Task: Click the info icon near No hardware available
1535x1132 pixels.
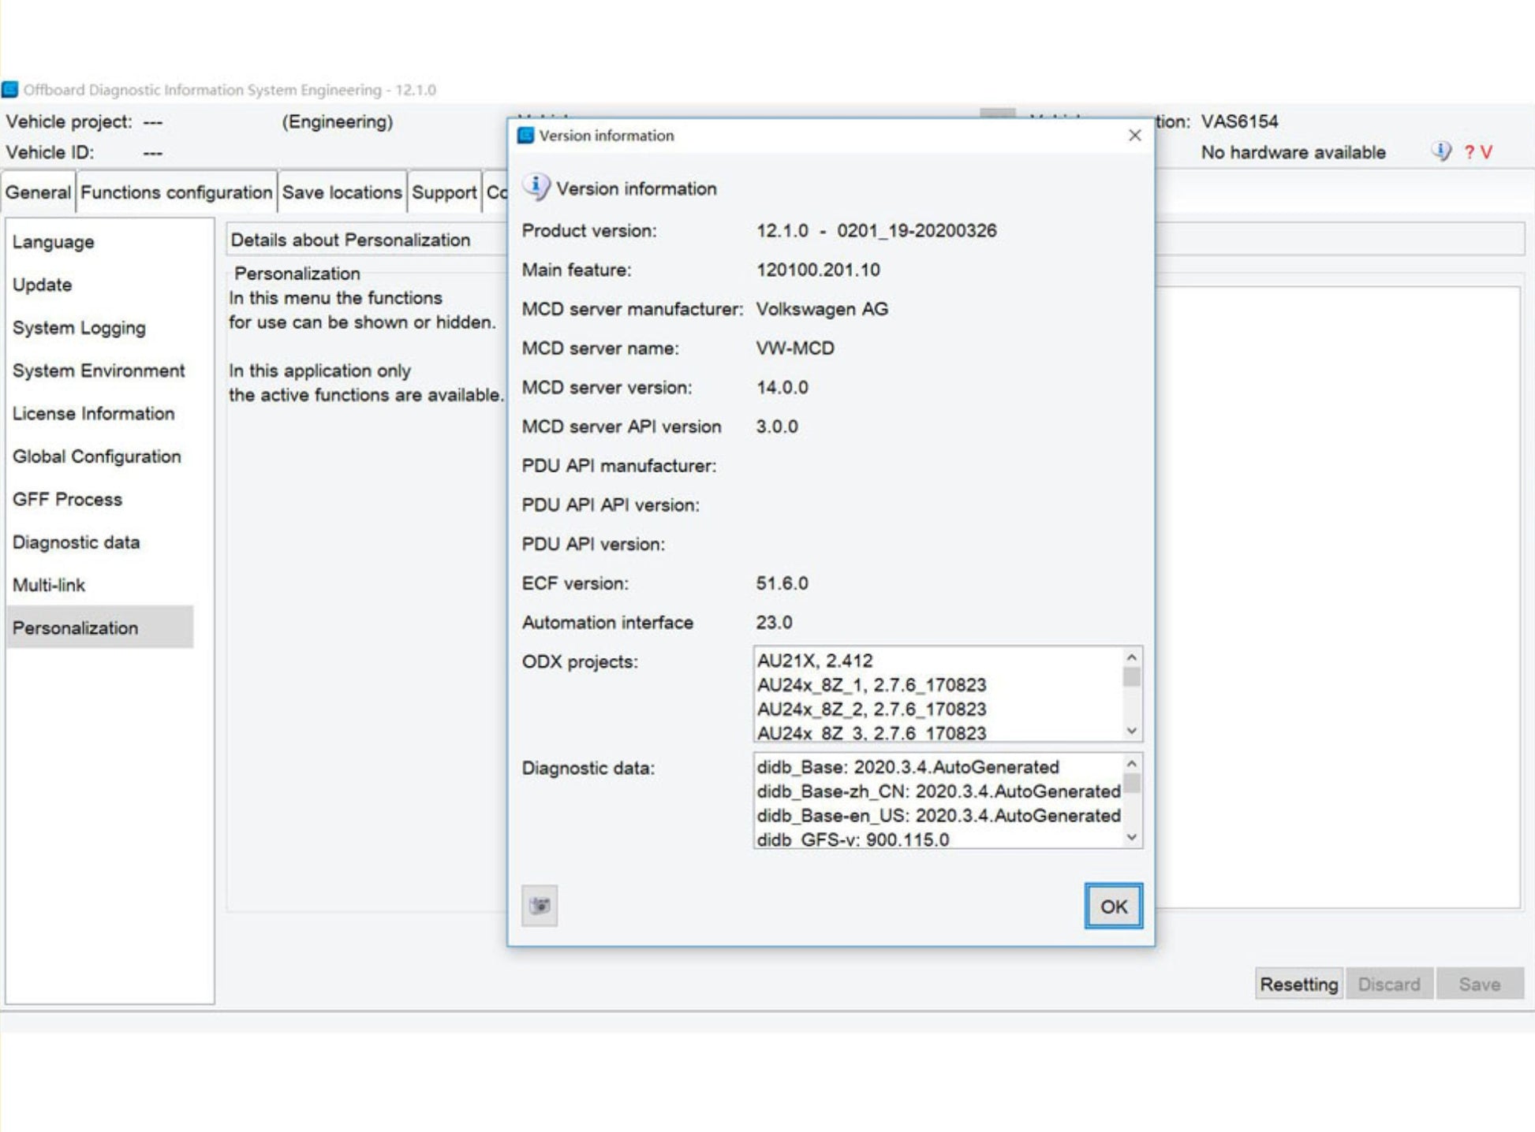Action: pyautogui.click(x=1440, y=151)
